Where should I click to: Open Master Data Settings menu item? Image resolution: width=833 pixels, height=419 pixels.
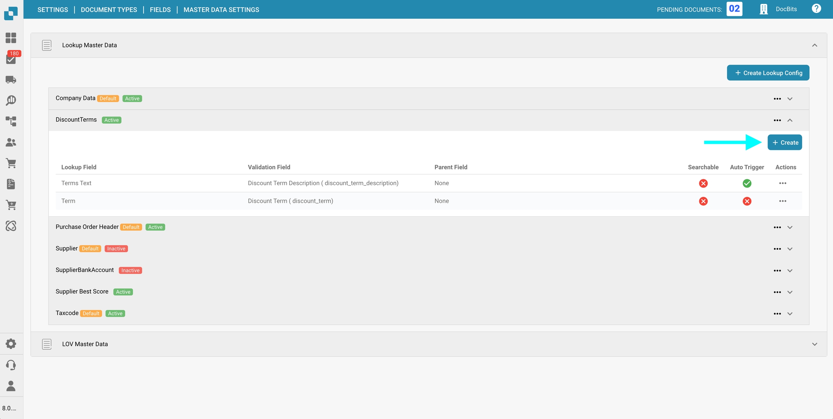(x=221, y=10)
